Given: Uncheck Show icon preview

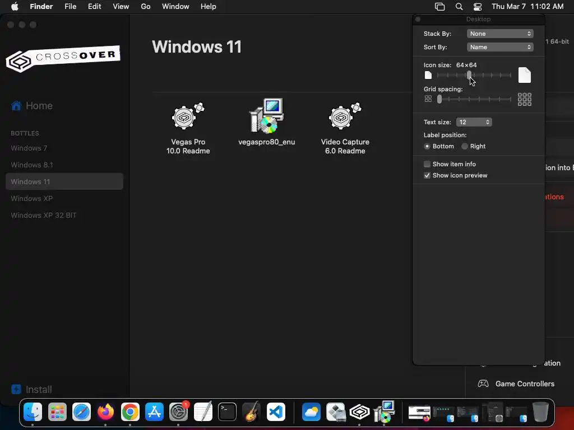Looking at the screenshot, I should point(427,175).
